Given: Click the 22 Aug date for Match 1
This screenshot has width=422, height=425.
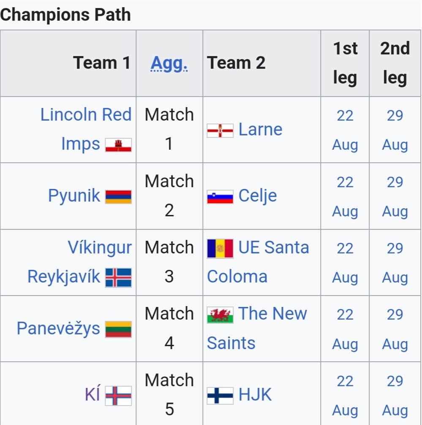Looking at the screenshot, I should [x=345, y=130].
